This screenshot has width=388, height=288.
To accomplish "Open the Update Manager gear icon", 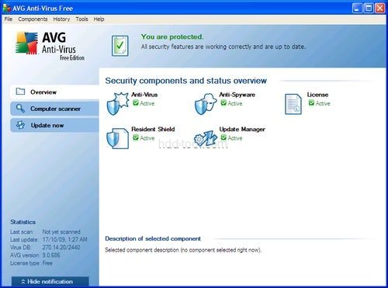I will coord(206,138).
